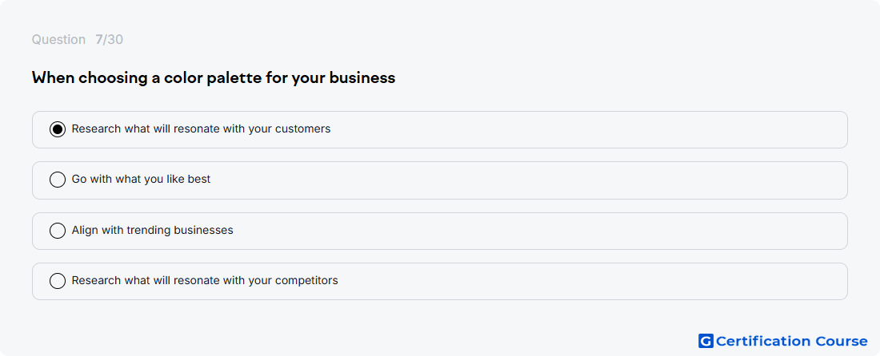The image size is (880, 356).
Task: Click empty space in the second answer card
Action: pos(533,180)
